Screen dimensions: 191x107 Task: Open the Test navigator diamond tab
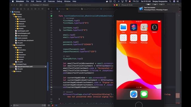coord(32,9)
